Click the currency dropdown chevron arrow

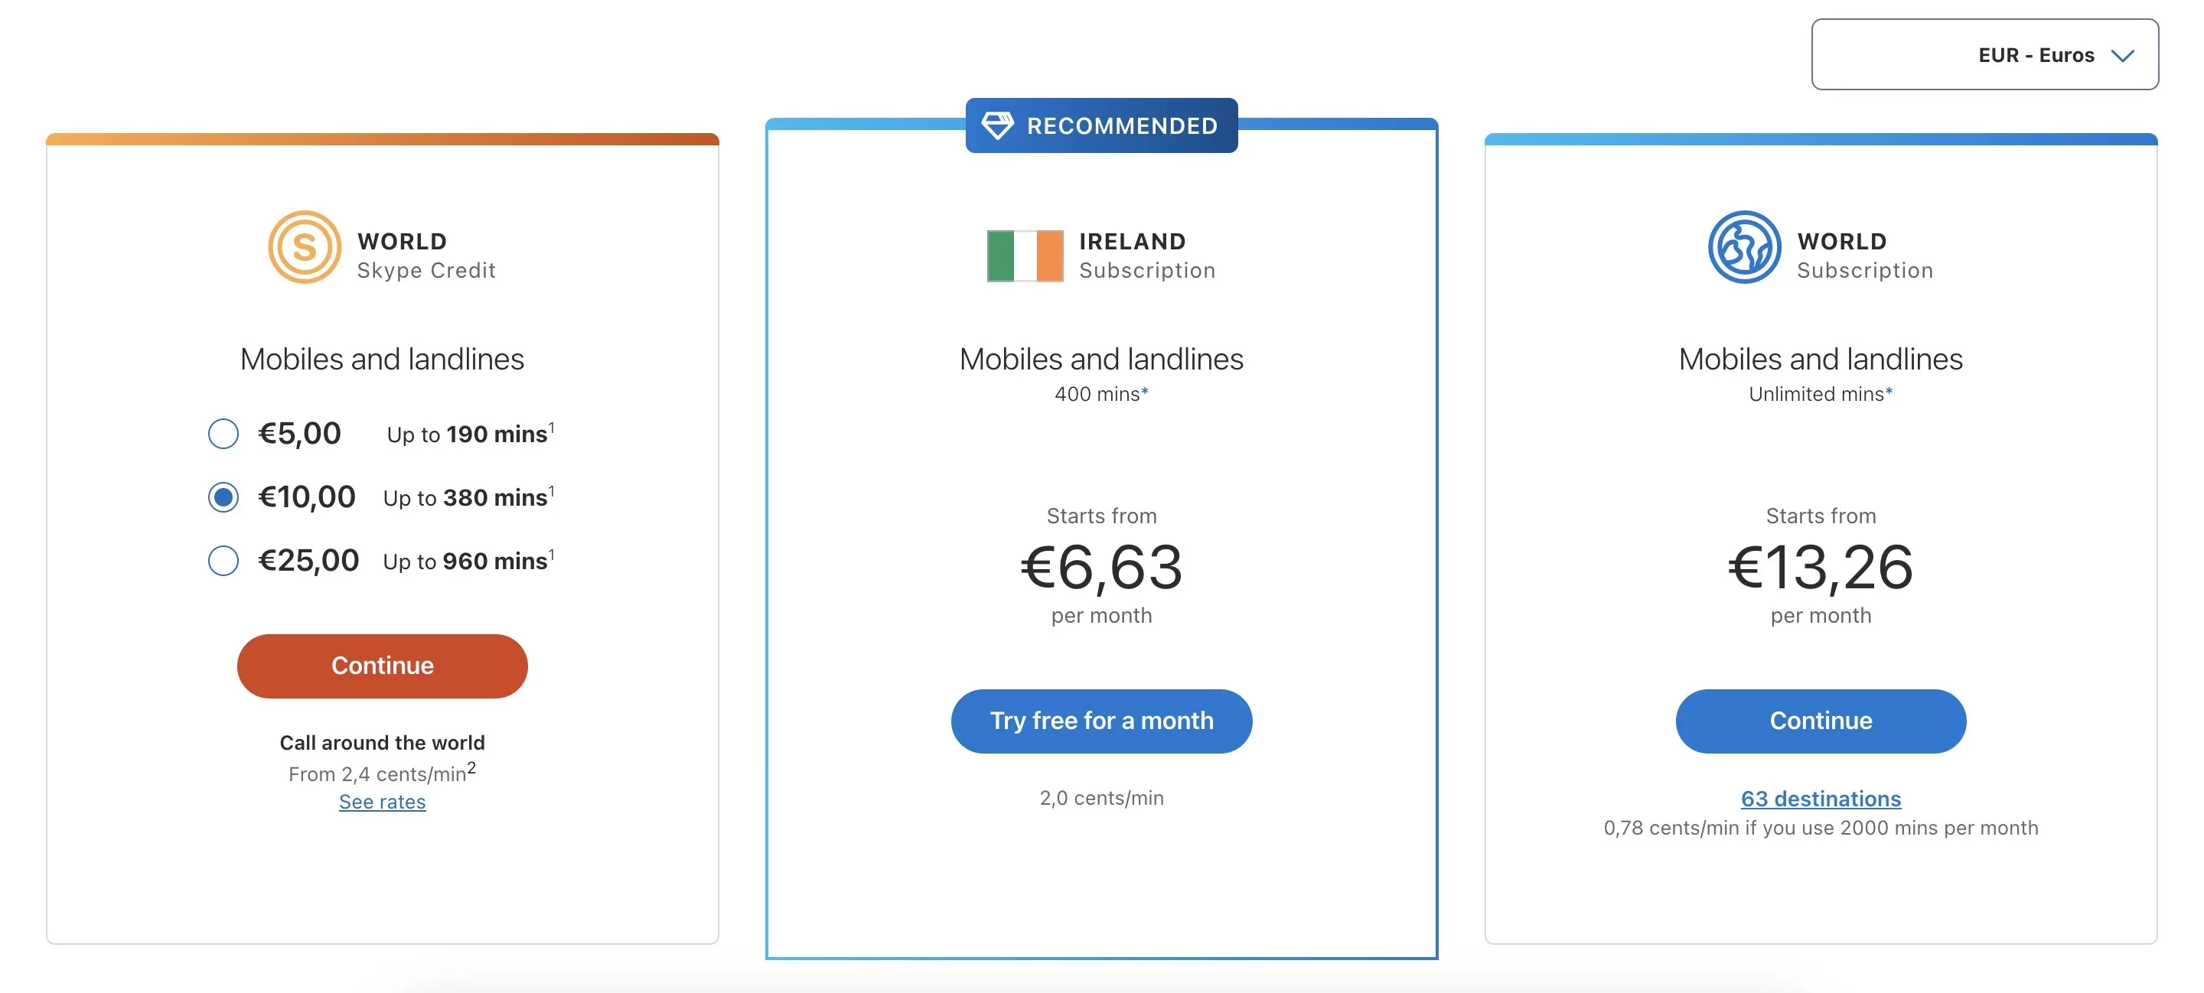pos(2122,57)
